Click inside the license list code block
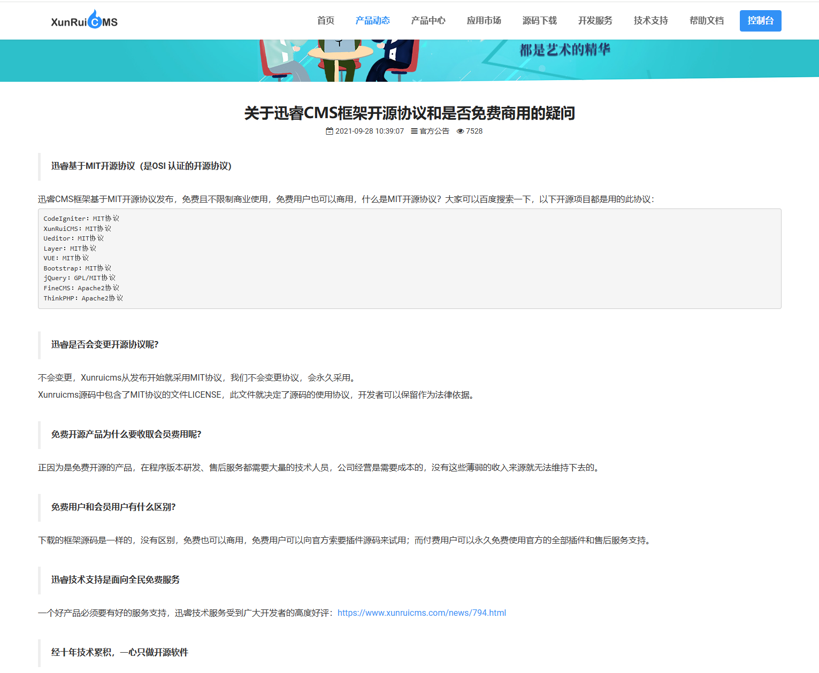This screenshot has height=673, width=819. (x=409, y=258)
